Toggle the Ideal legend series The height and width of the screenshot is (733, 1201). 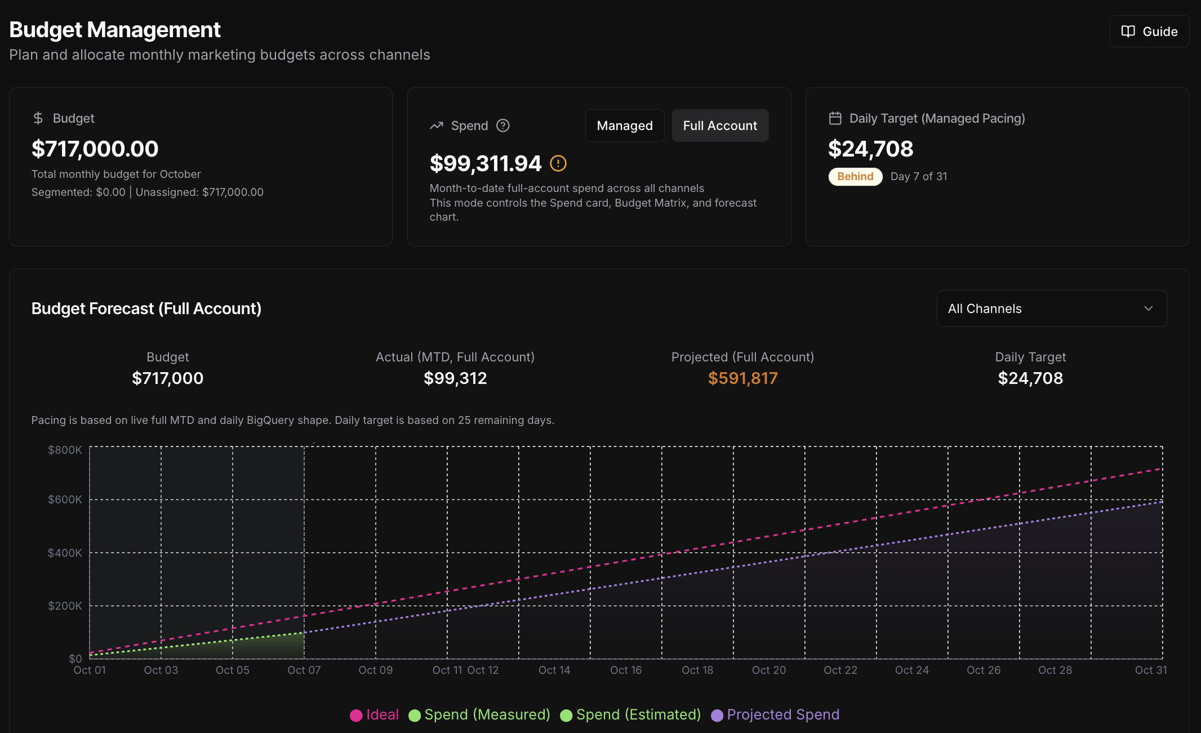point(374,715)
